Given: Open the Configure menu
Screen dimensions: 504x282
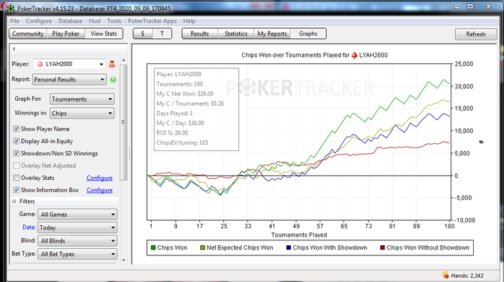Looking at the screenshot, I should tap(39, 21).
